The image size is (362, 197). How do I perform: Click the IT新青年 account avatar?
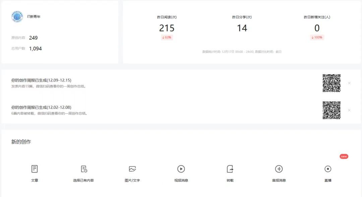[x=17, y=17]
